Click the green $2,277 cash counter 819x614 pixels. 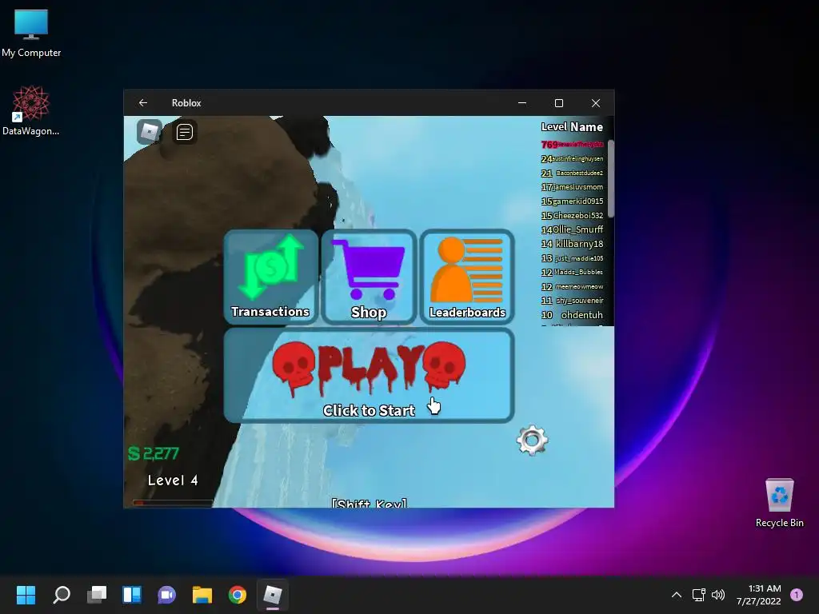[x=154, y=453]
